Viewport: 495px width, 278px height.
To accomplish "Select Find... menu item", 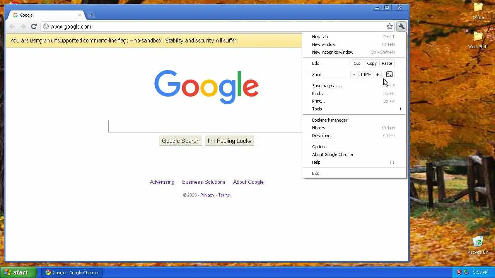I will (x=354, y=93).
